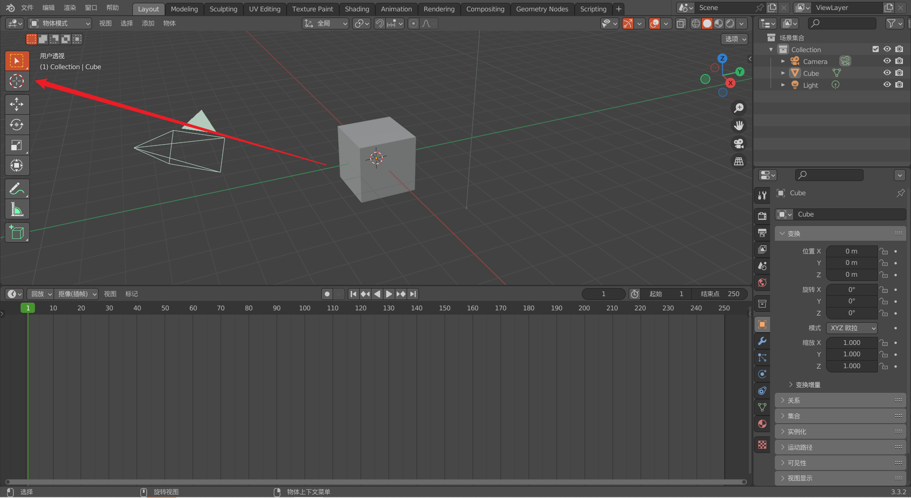Switch to the Shading workspace tab
911x498 pixels.
click(x=357, y=9)
